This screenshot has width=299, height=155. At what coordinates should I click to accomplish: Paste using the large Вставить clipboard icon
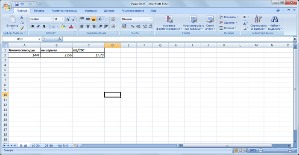[12, 22]
